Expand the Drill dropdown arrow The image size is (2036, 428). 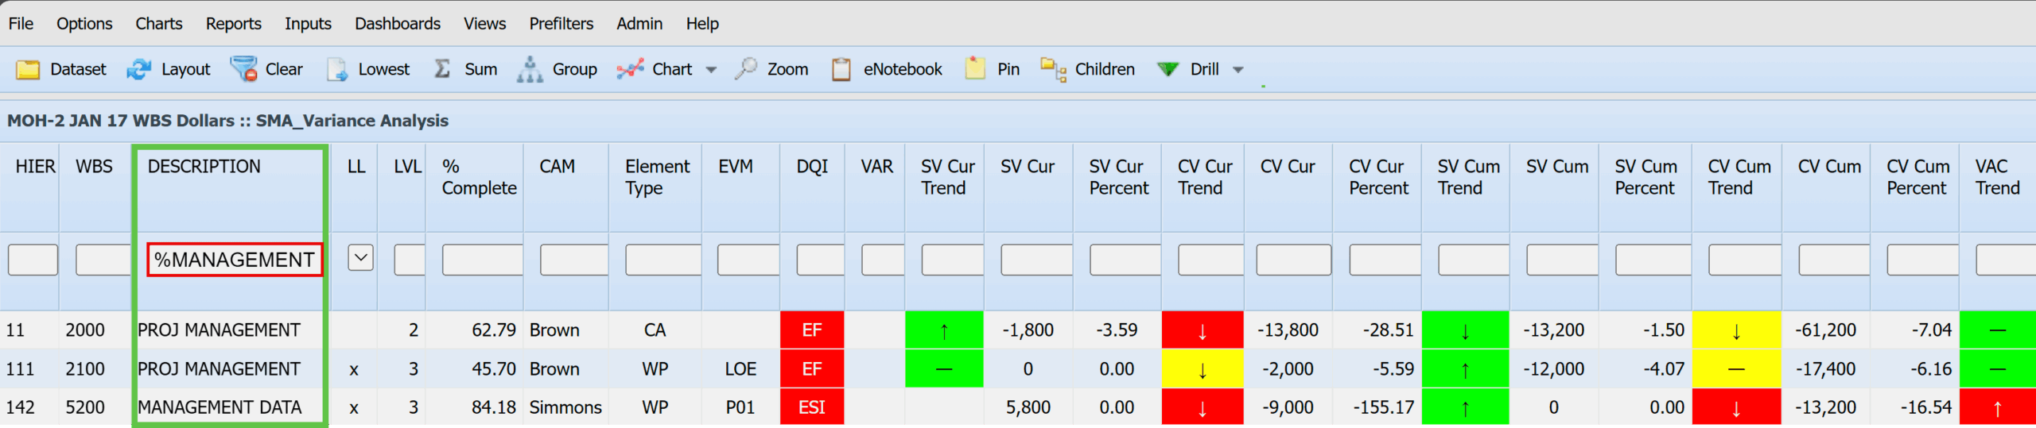point(1238,70)
